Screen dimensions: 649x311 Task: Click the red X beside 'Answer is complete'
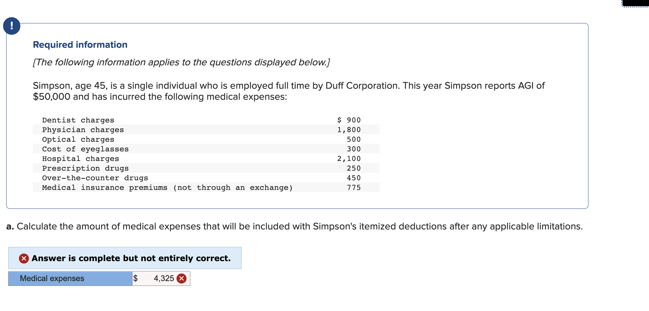[x=24, y=258]
